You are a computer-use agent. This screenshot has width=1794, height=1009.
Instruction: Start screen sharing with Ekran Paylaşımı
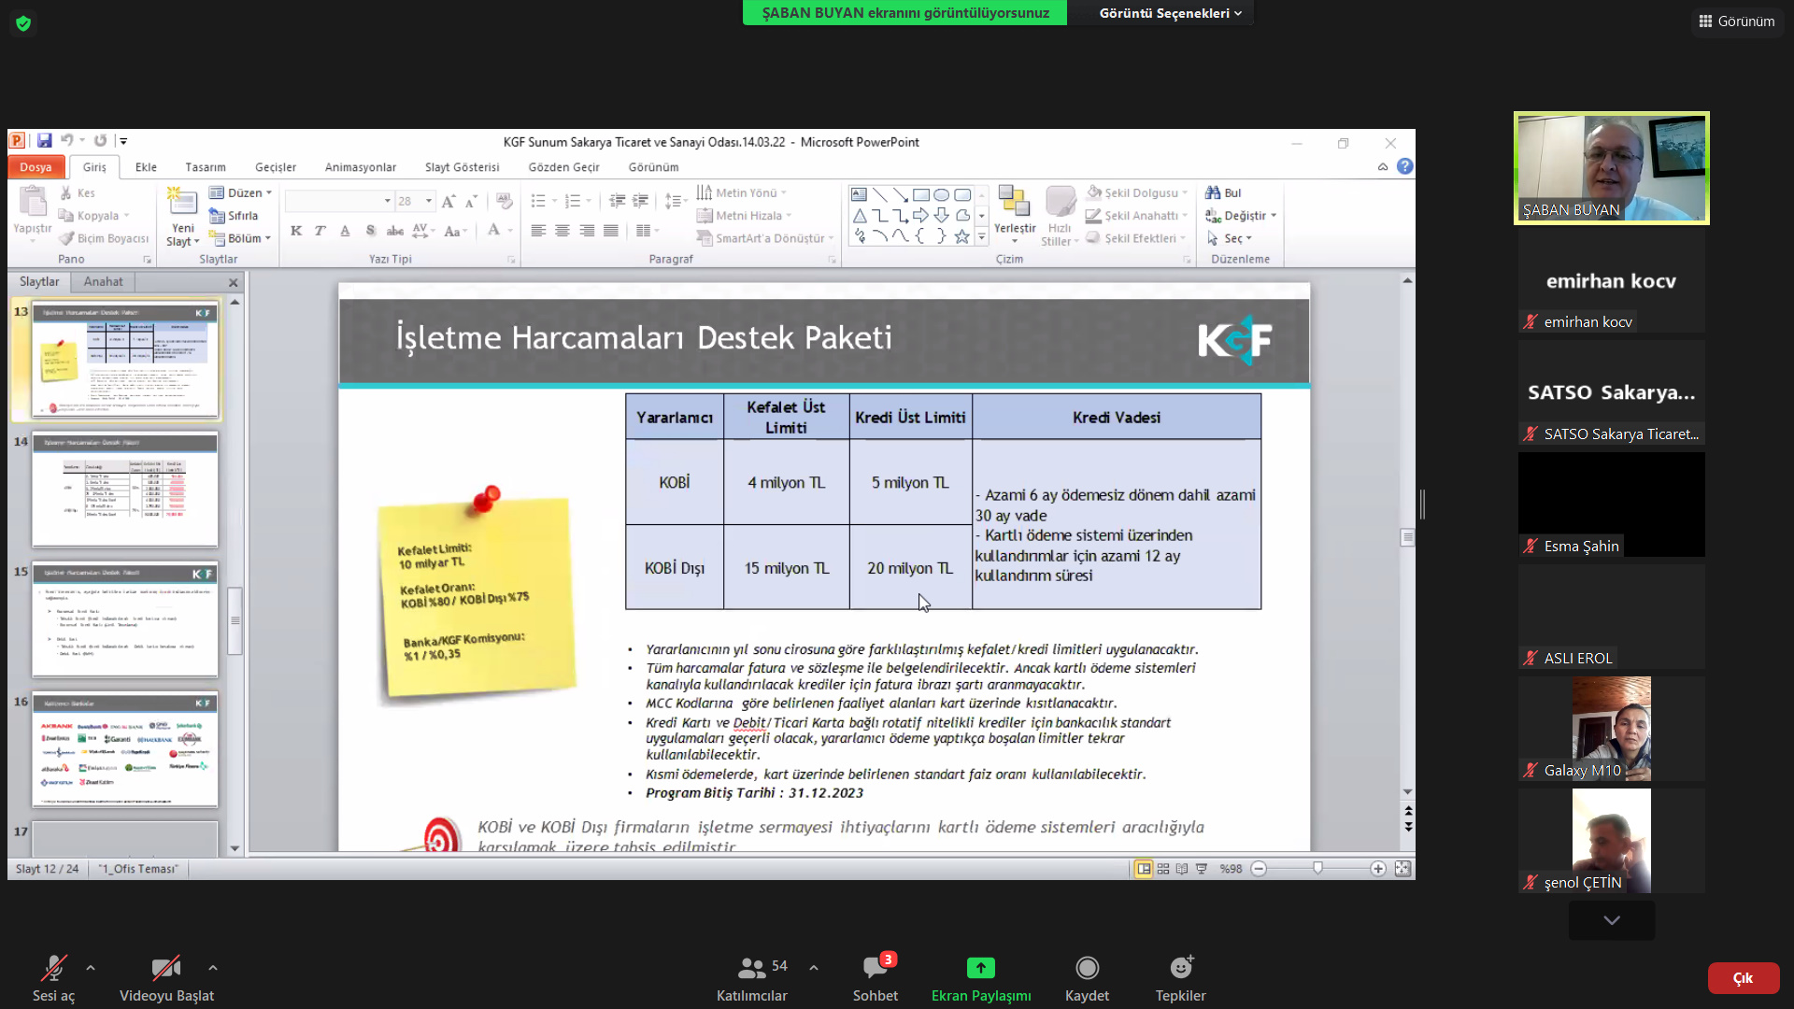point(980,968)
